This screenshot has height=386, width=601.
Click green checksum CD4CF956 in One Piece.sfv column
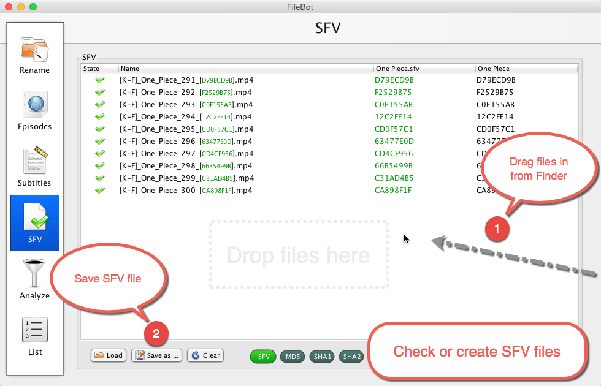coord(394,154)
